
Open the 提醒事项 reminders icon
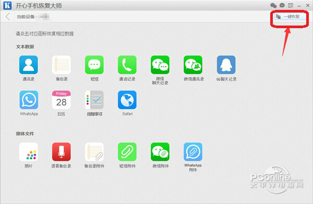point(94,100)
